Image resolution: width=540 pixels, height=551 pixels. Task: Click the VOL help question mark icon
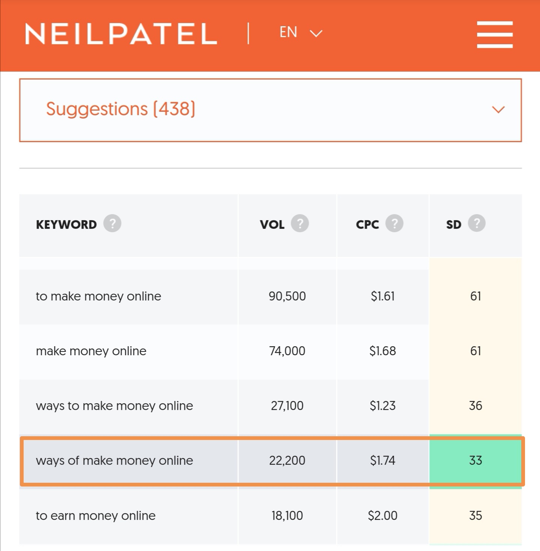[300, 224]
